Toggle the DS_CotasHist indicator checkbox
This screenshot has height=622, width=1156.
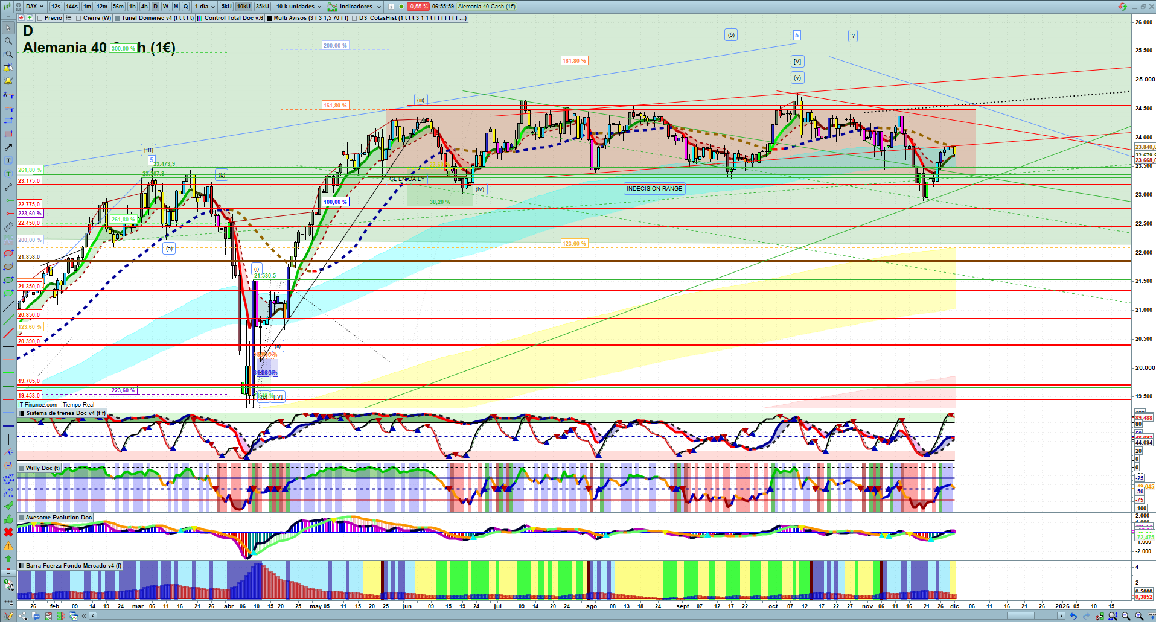click(354, 18)
